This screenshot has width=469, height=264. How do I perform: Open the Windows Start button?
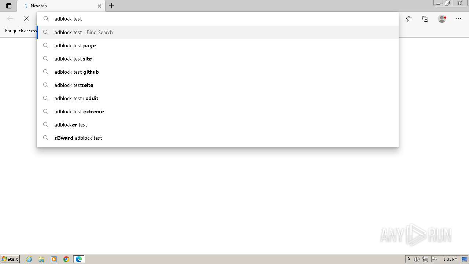click(10, 259)
